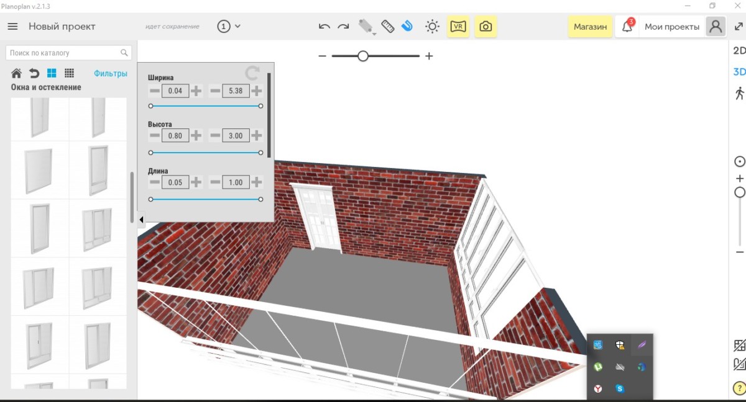The height and width of the screenshot is (402, 746).
Task: Decrease minimum Ширина value
Action: point(154,91)
